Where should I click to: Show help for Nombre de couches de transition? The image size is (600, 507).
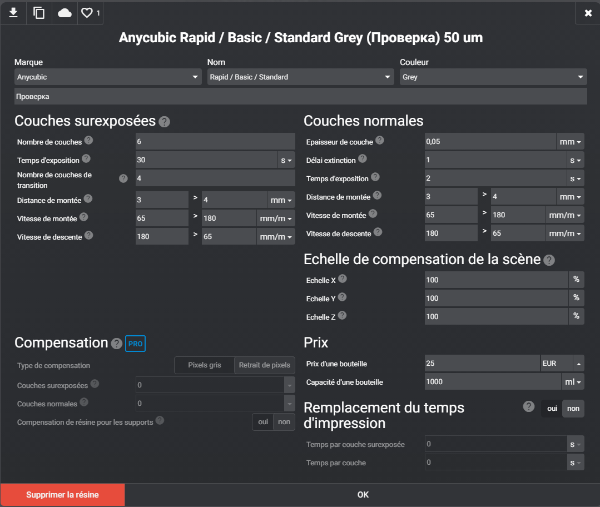click(x=123, y=178)
